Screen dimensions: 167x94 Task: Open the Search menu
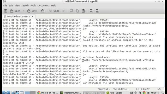pyautogui.click(x=25, y=5)
